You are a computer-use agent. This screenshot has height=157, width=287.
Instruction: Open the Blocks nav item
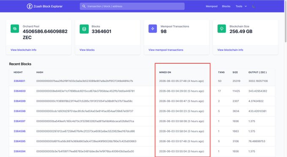click(226, 6)
